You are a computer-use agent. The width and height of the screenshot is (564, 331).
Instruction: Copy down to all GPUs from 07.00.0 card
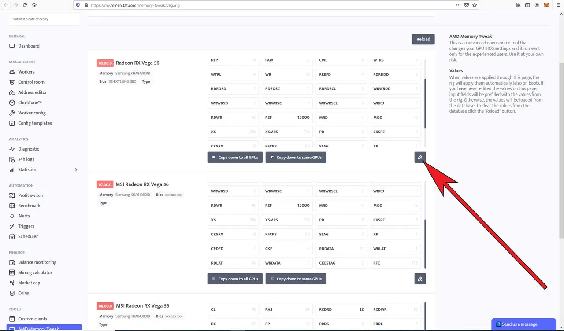pyautogui.click(x=235, y=279)
